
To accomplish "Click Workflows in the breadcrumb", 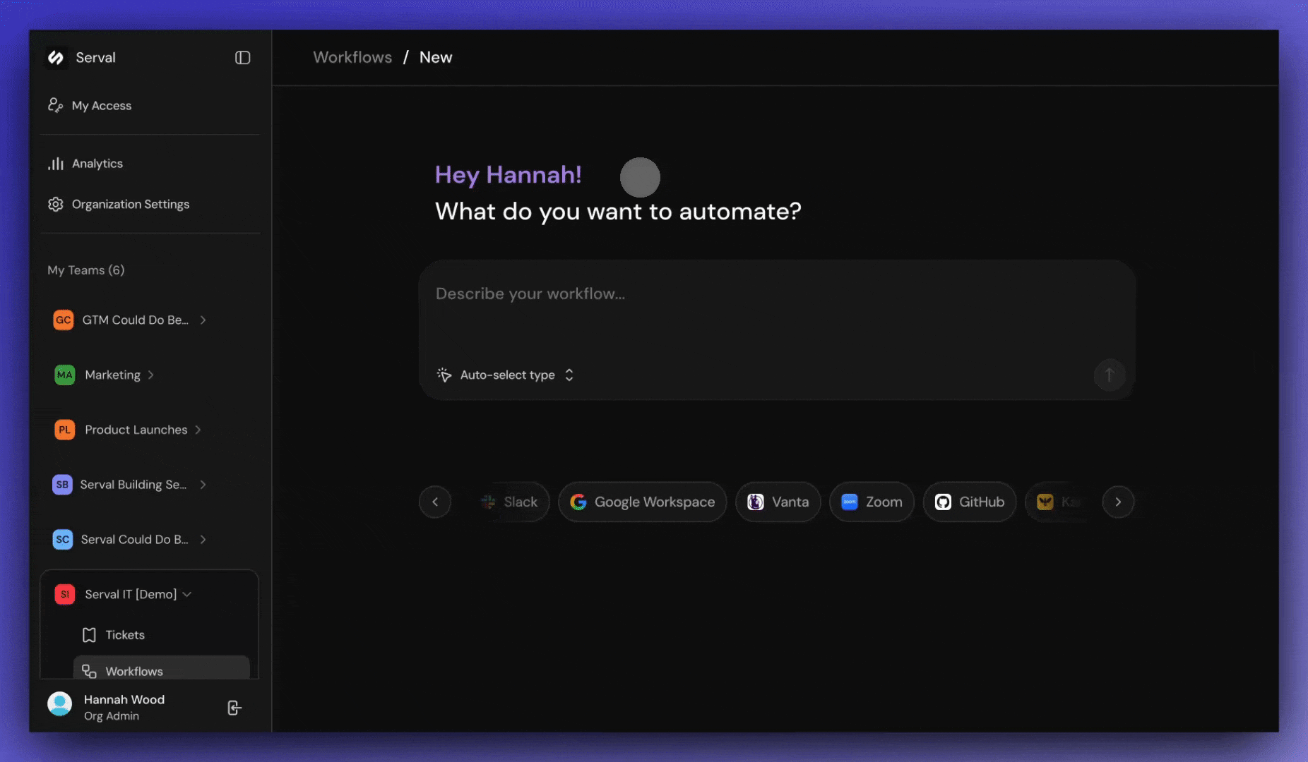I will pos(352,57).
